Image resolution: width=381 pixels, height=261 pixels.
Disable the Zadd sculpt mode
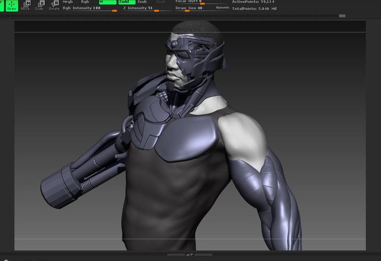click(127, 2)
